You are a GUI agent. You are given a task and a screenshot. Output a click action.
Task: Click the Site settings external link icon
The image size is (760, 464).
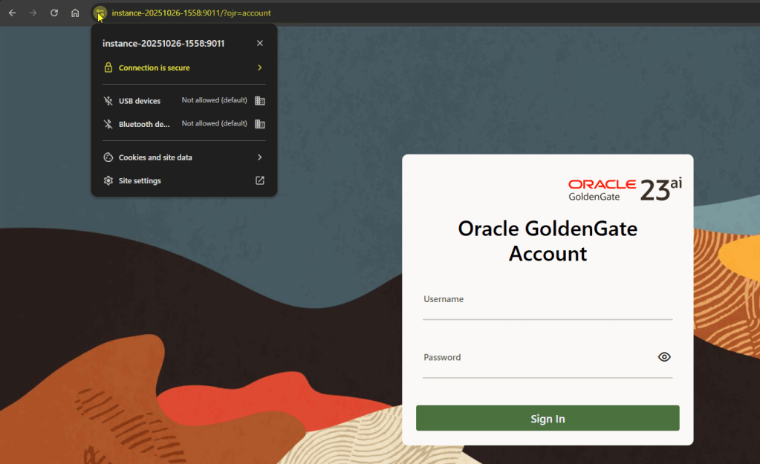260,180
